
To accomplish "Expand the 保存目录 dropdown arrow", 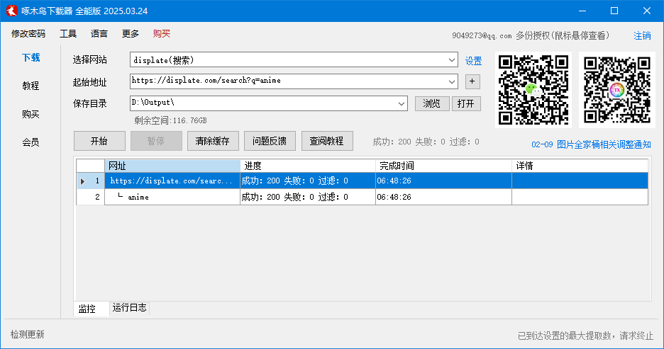I will click(x=402, y=103).
